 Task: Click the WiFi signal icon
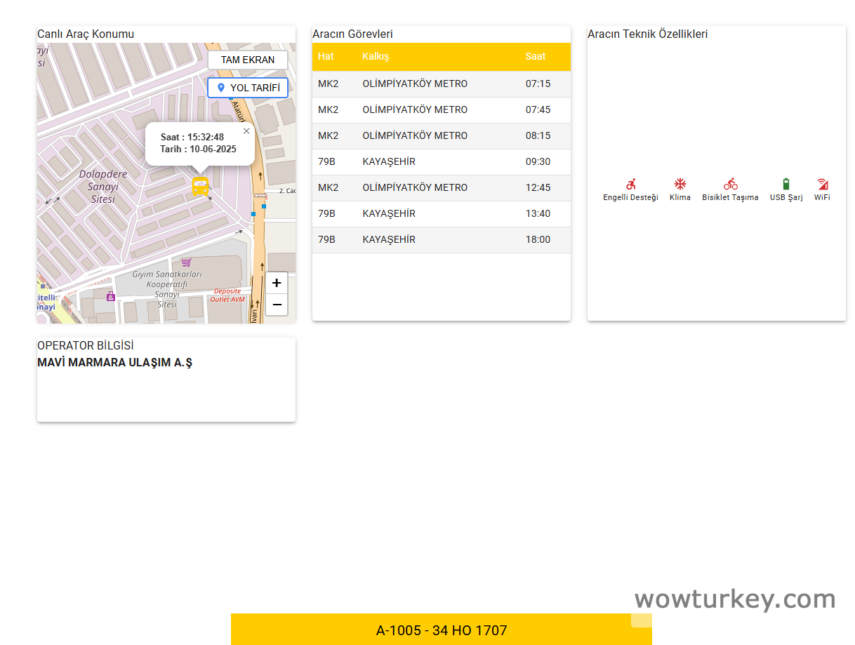click(x=822, y=184)
